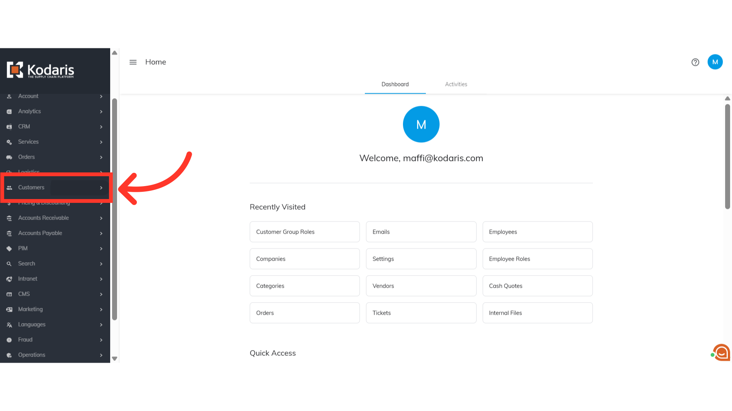Click the PIM tag icon

(x=9, y=249)
